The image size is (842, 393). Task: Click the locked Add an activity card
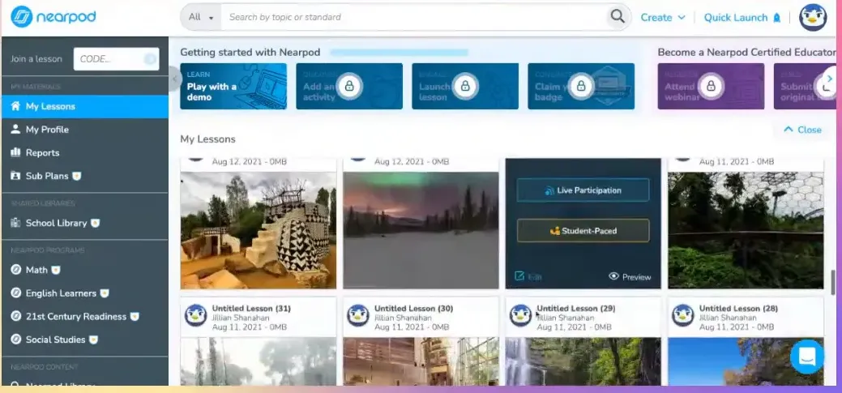pos(349,87)
